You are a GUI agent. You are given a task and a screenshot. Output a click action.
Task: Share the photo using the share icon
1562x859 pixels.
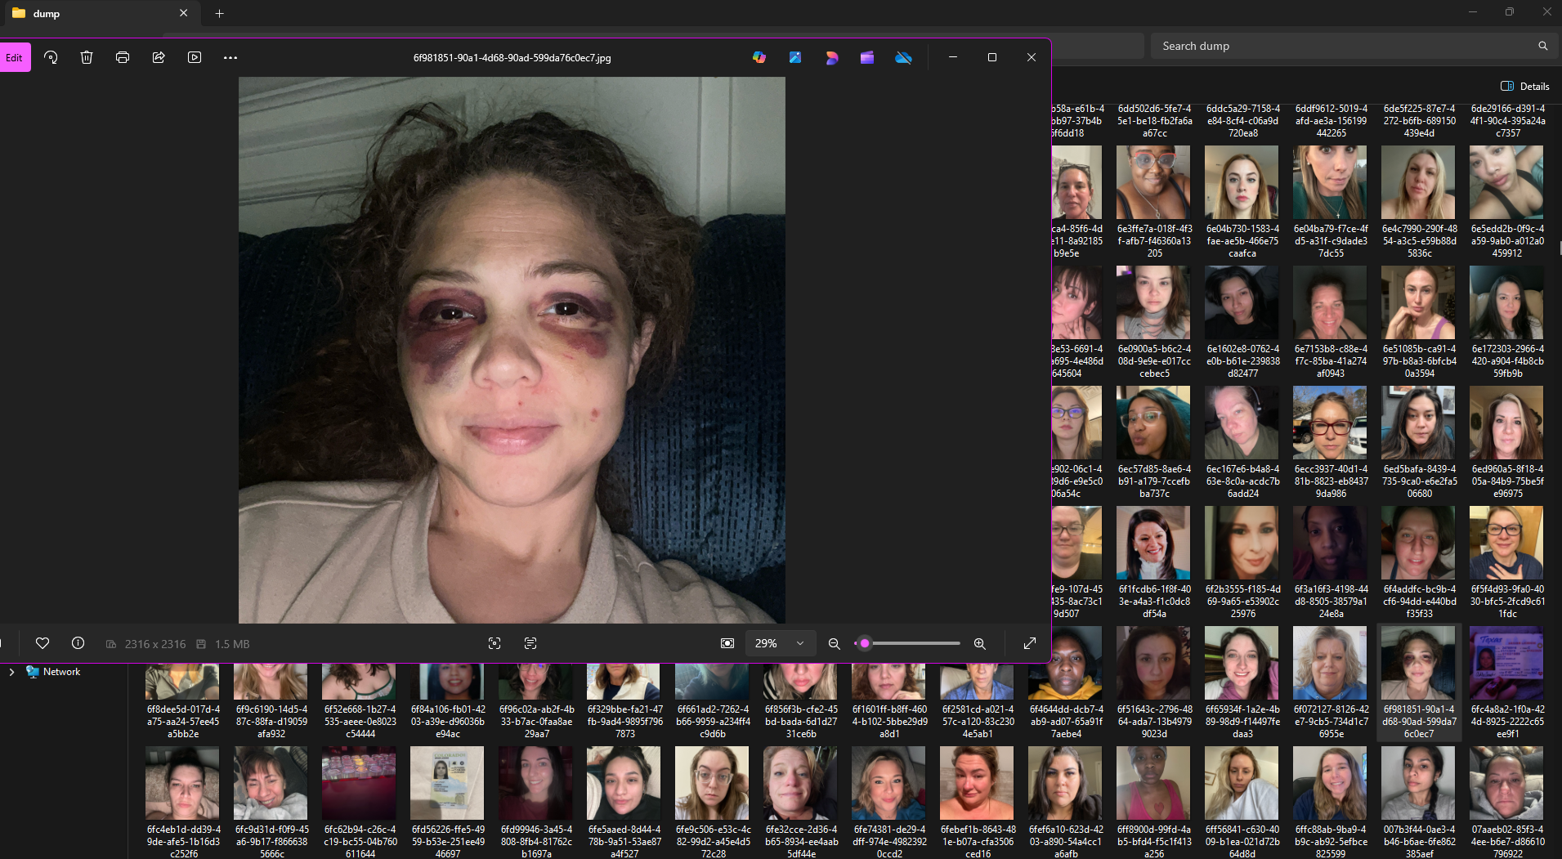click(159, 57)
